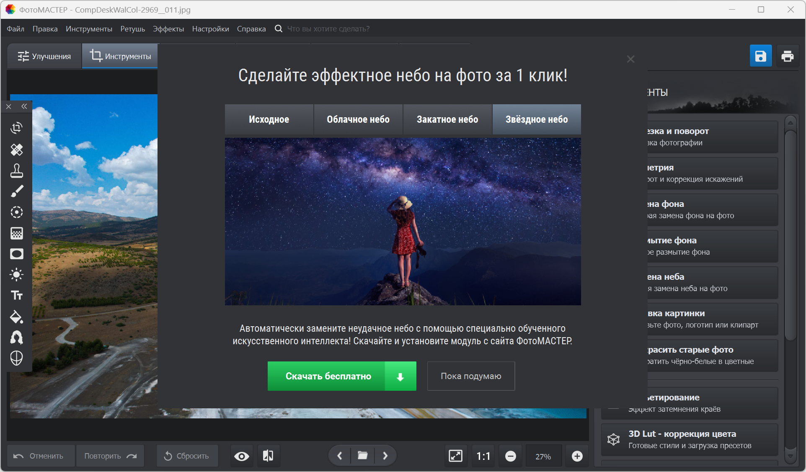Select the radial filter tool
Image resolution: width=806 pixels, height=472 pixels.
pos(17,212)
